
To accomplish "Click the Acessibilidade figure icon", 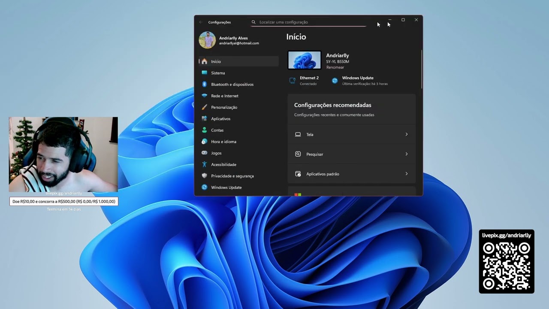I will coord(205,164).
